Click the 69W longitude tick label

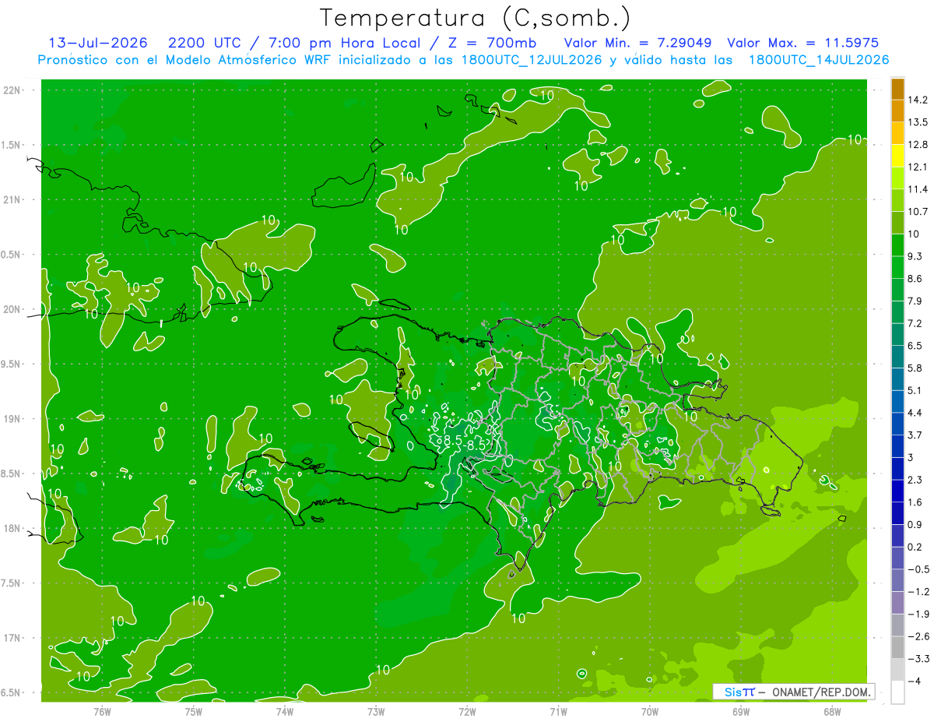tap(741, 711)
